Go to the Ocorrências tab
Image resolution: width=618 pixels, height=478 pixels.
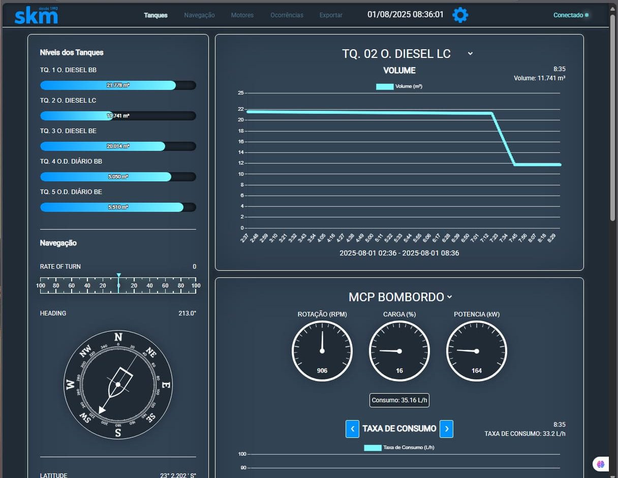pyautogui.click(x=287, y=15)
